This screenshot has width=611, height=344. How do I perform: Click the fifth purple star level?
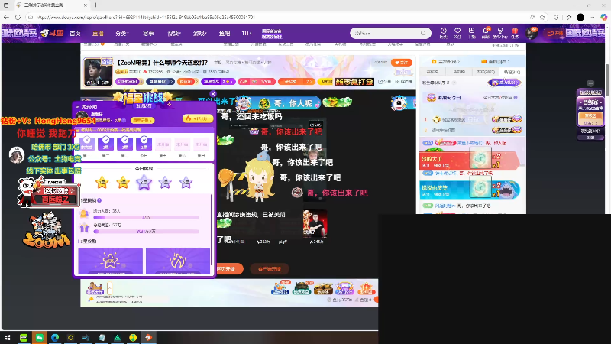[x=186, y=182]
